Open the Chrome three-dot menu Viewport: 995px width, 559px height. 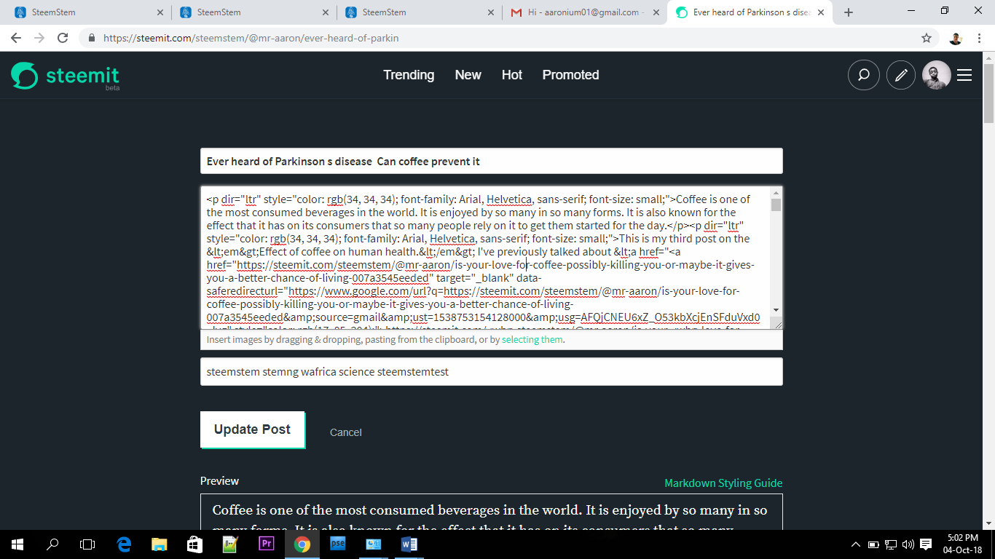979,38
